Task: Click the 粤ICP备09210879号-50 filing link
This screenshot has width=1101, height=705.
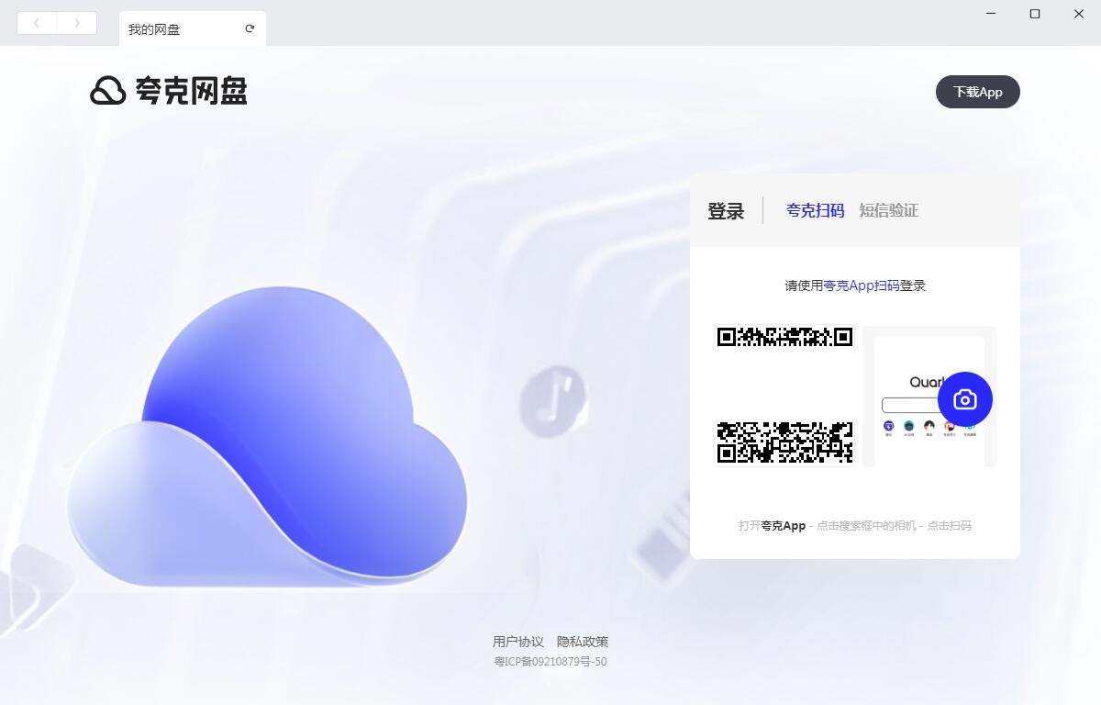Action: click(552, 661)
